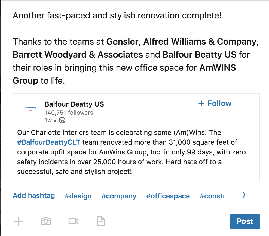
Task: Click the Balfour Beatty US logo thumbnail
Action: pyautogui.click(x=30, y=109)
